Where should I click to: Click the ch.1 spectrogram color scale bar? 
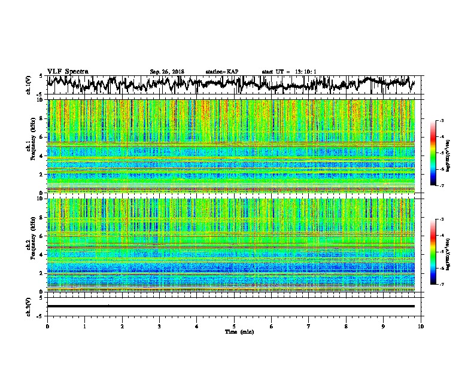(x=433, y=153)
